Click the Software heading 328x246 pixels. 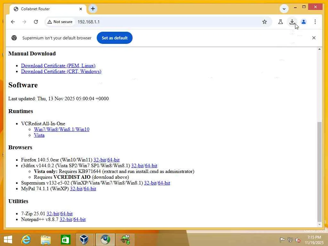[23, 85]
